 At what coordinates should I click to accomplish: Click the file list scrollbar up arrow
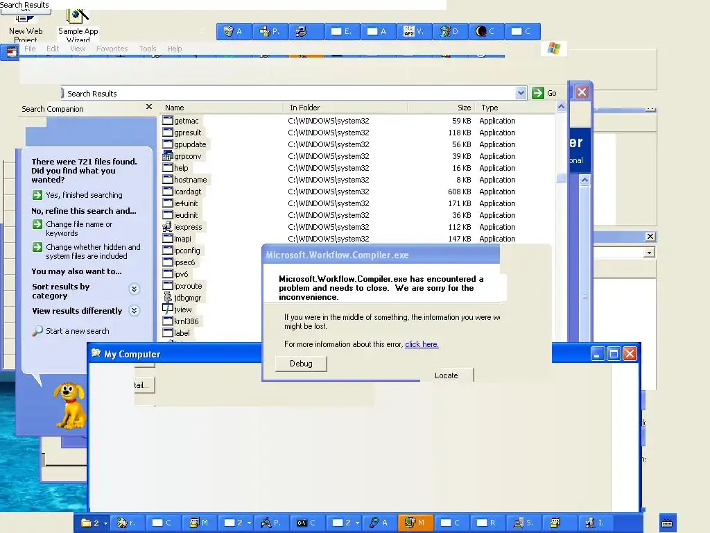coord(561,107)
